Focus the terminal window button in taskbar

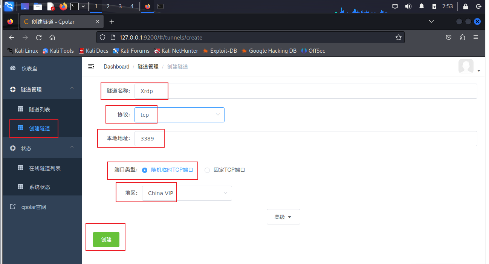[x=160, y=6]
